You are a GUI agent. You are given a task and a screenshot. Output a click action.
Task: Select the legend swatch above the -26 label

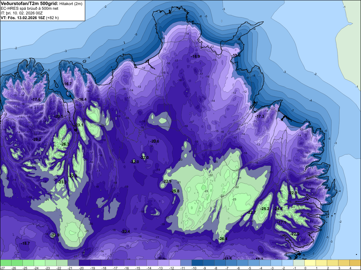pyautogui.click(x=17, y=263)
